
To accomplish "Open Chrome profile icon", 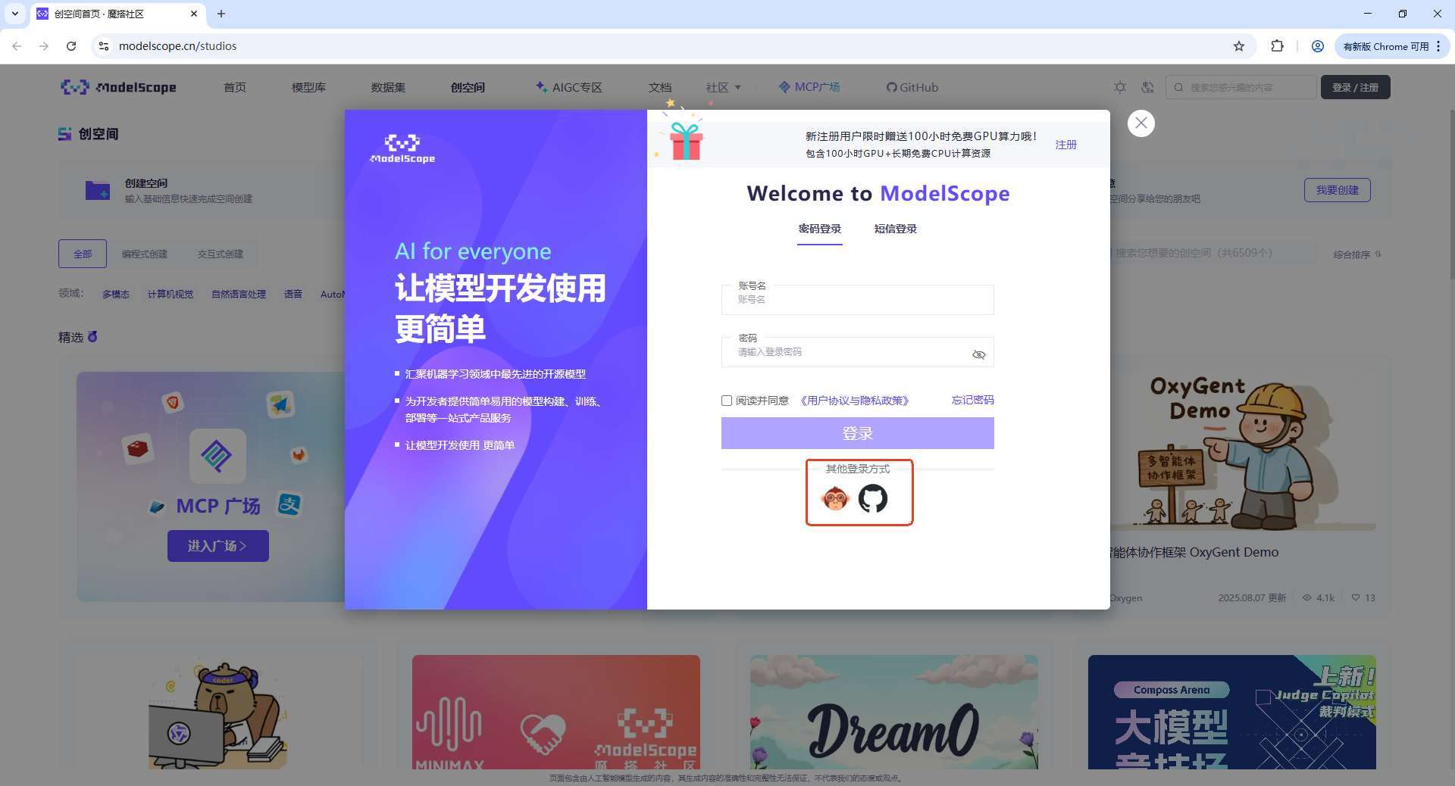I will 1318,46.
